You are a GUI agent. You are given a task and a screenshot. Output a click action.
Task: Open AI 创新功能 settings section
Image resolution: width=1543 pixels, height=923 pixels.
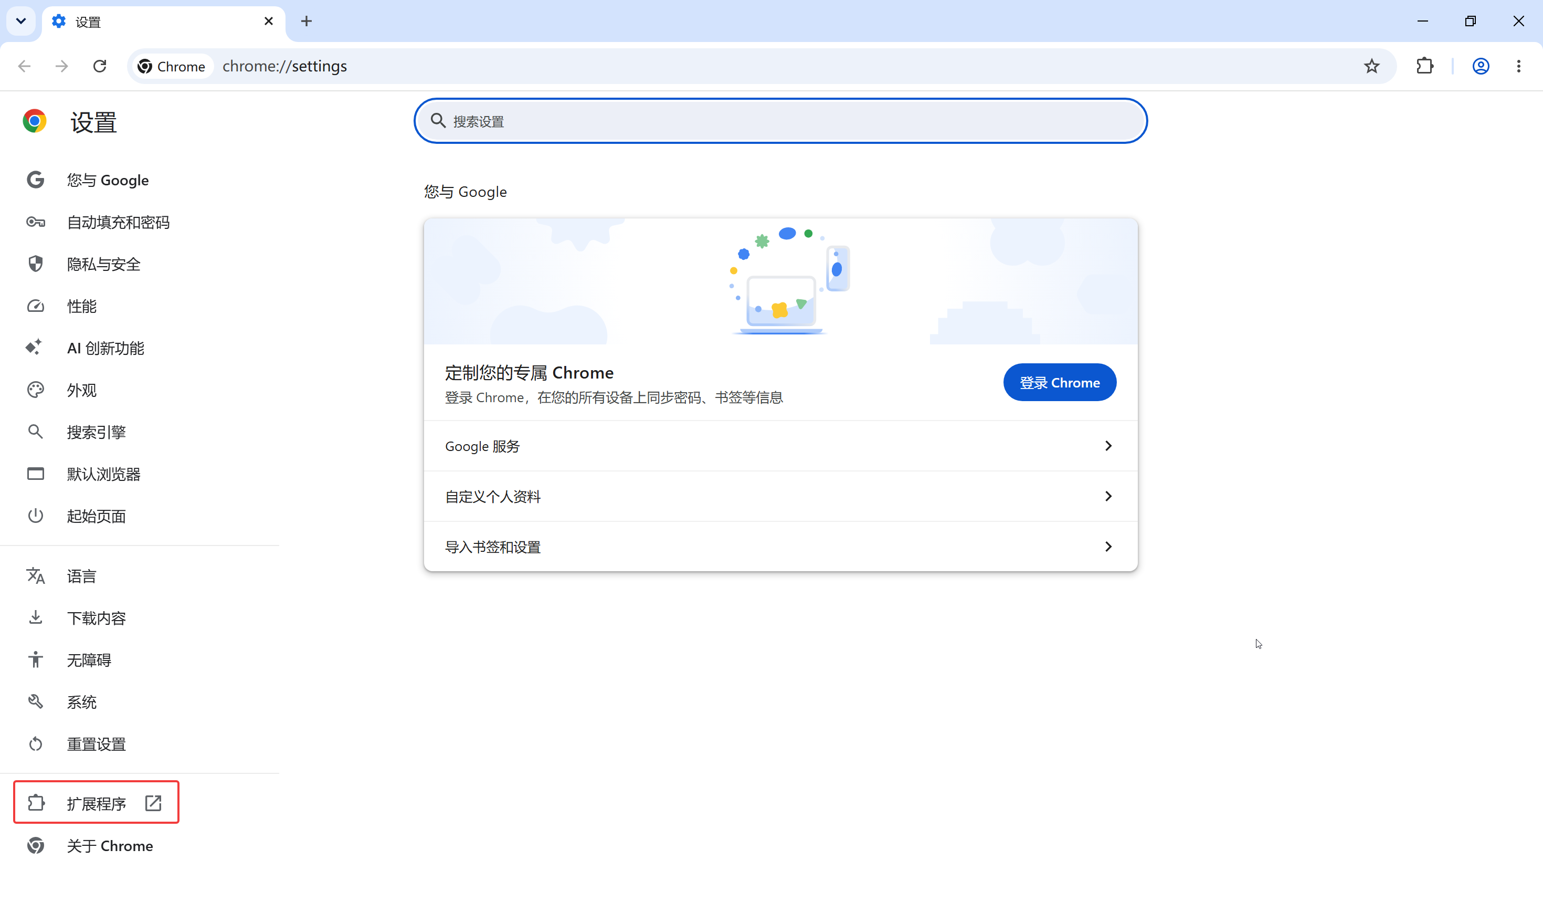click(x=105, y=348)
